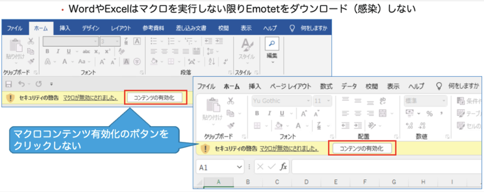This screenshot has height=192, width=484.
Task: Click wrap text icon in Excel alignment group
Action: (383, 101)
